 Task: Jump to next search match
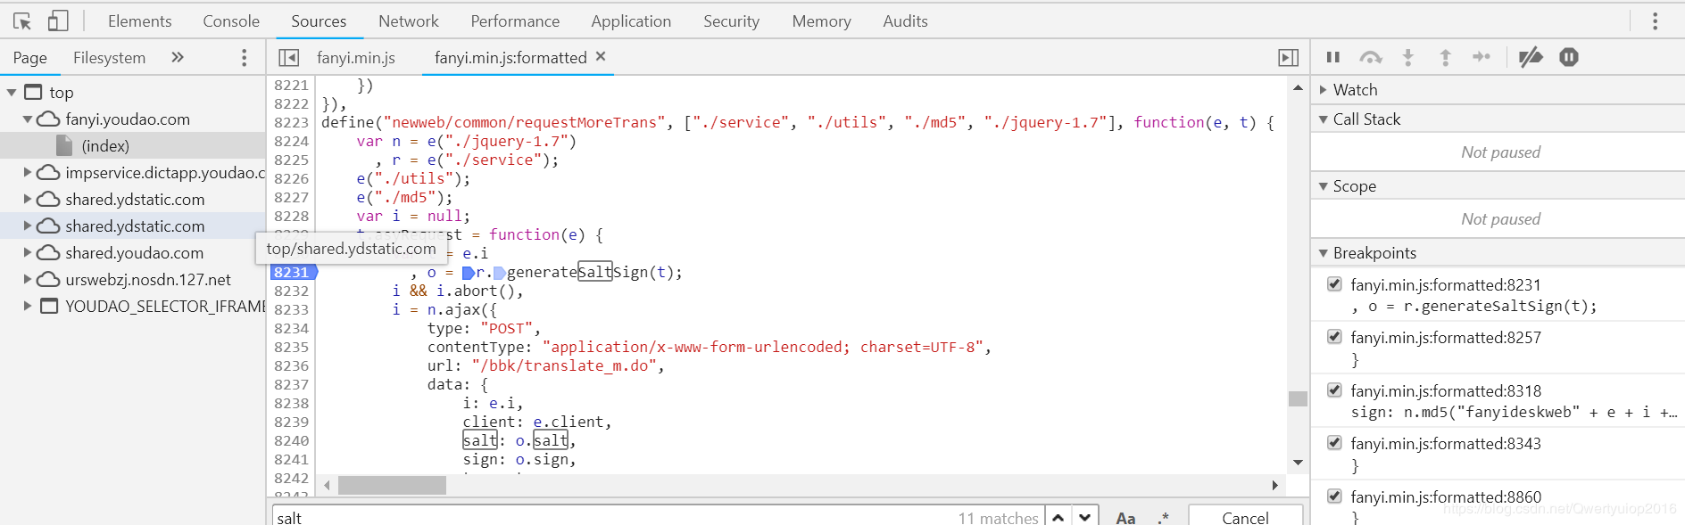(x=1084, y=517)
